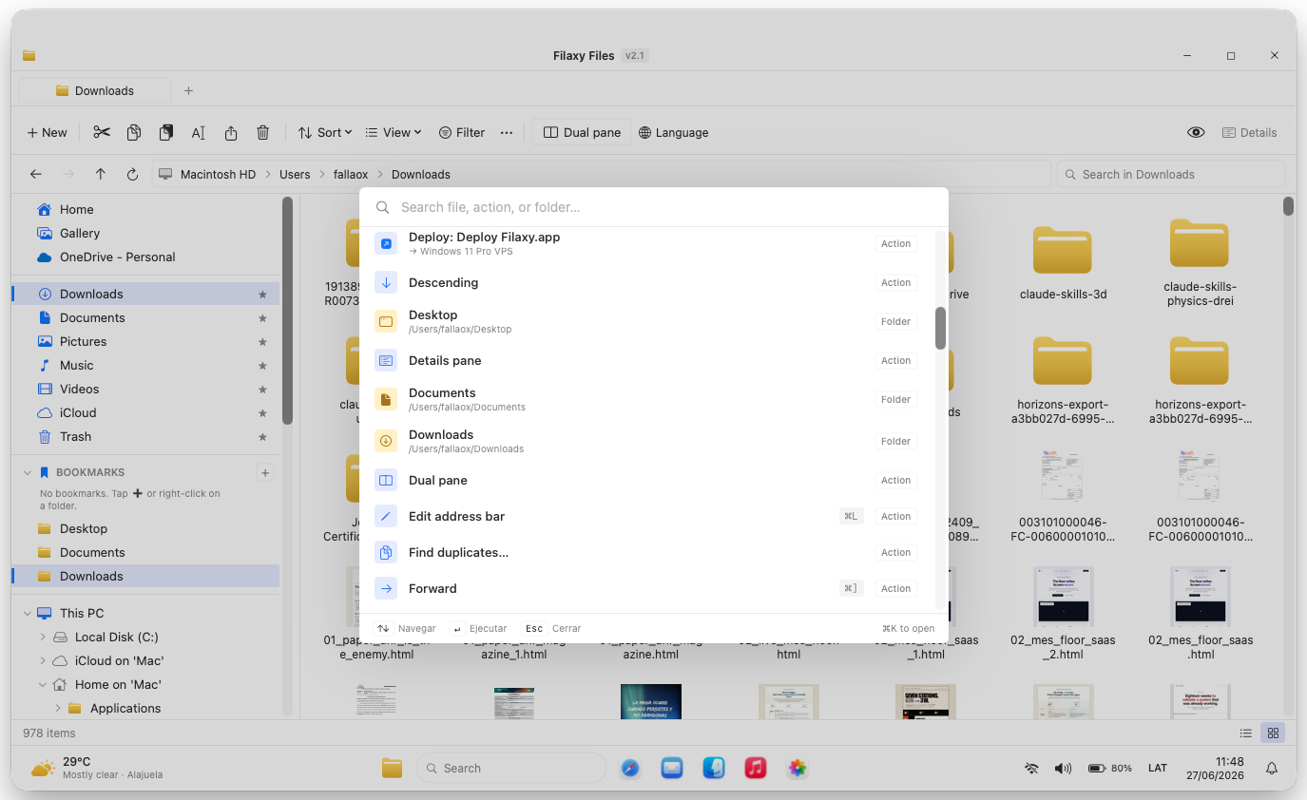Select Documents folder in palette results
The height and width of the screenshot is (800, 1307).
click(646, 399)
